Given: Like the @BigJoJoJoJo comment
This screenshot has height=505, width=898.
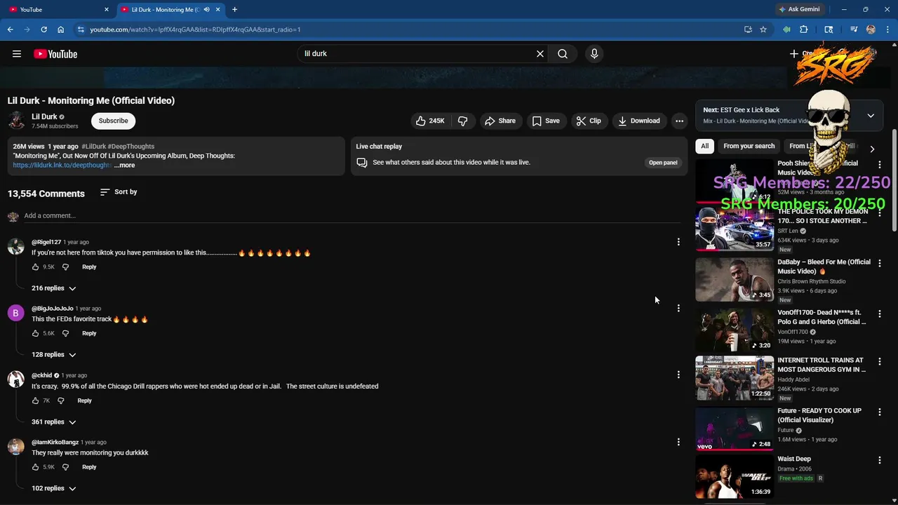Looking at the screenshot, I should click(35, 334).
